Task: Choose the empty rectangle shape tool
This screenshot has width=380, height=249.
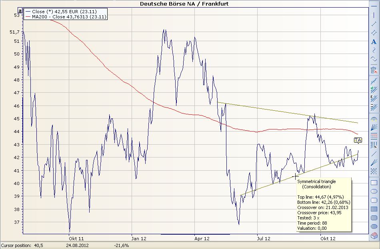Action: (374, 183)
